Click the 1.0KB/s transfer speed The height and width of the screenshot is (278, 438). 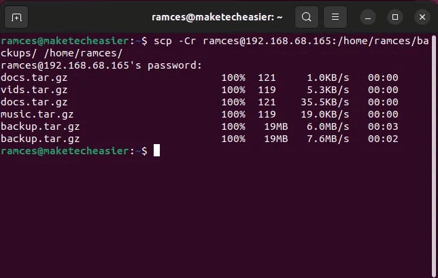point(328,77)
